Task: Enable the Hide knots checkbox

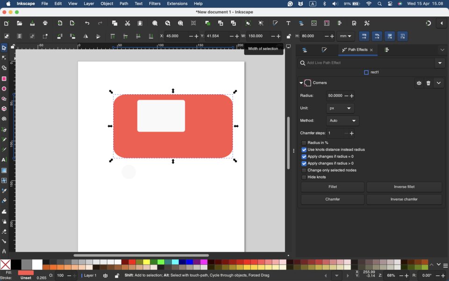Action: point(304,177)
